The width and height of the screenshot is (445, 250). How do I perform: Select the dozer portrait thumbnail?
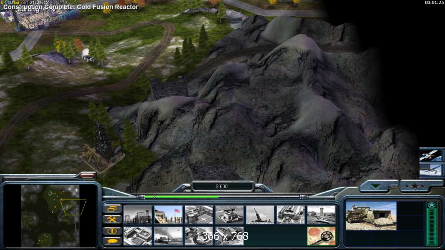pyautogui.click(x=371, y=216)
